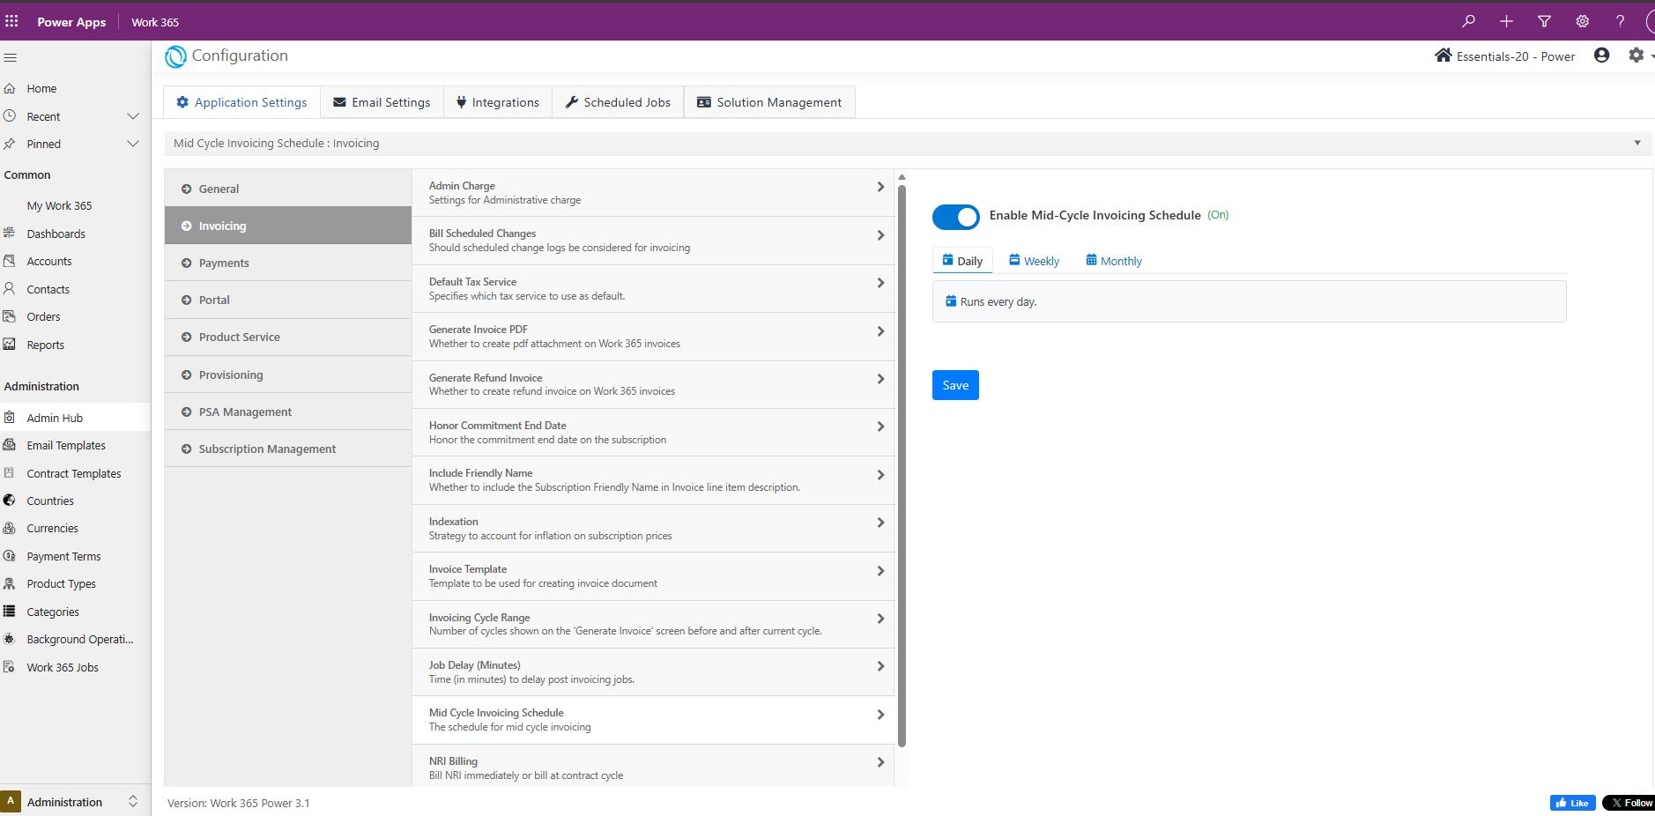1655x816 pixels.
Task: Click the Admin Hub sidebar icon
Action: click(x=10, y=418)
